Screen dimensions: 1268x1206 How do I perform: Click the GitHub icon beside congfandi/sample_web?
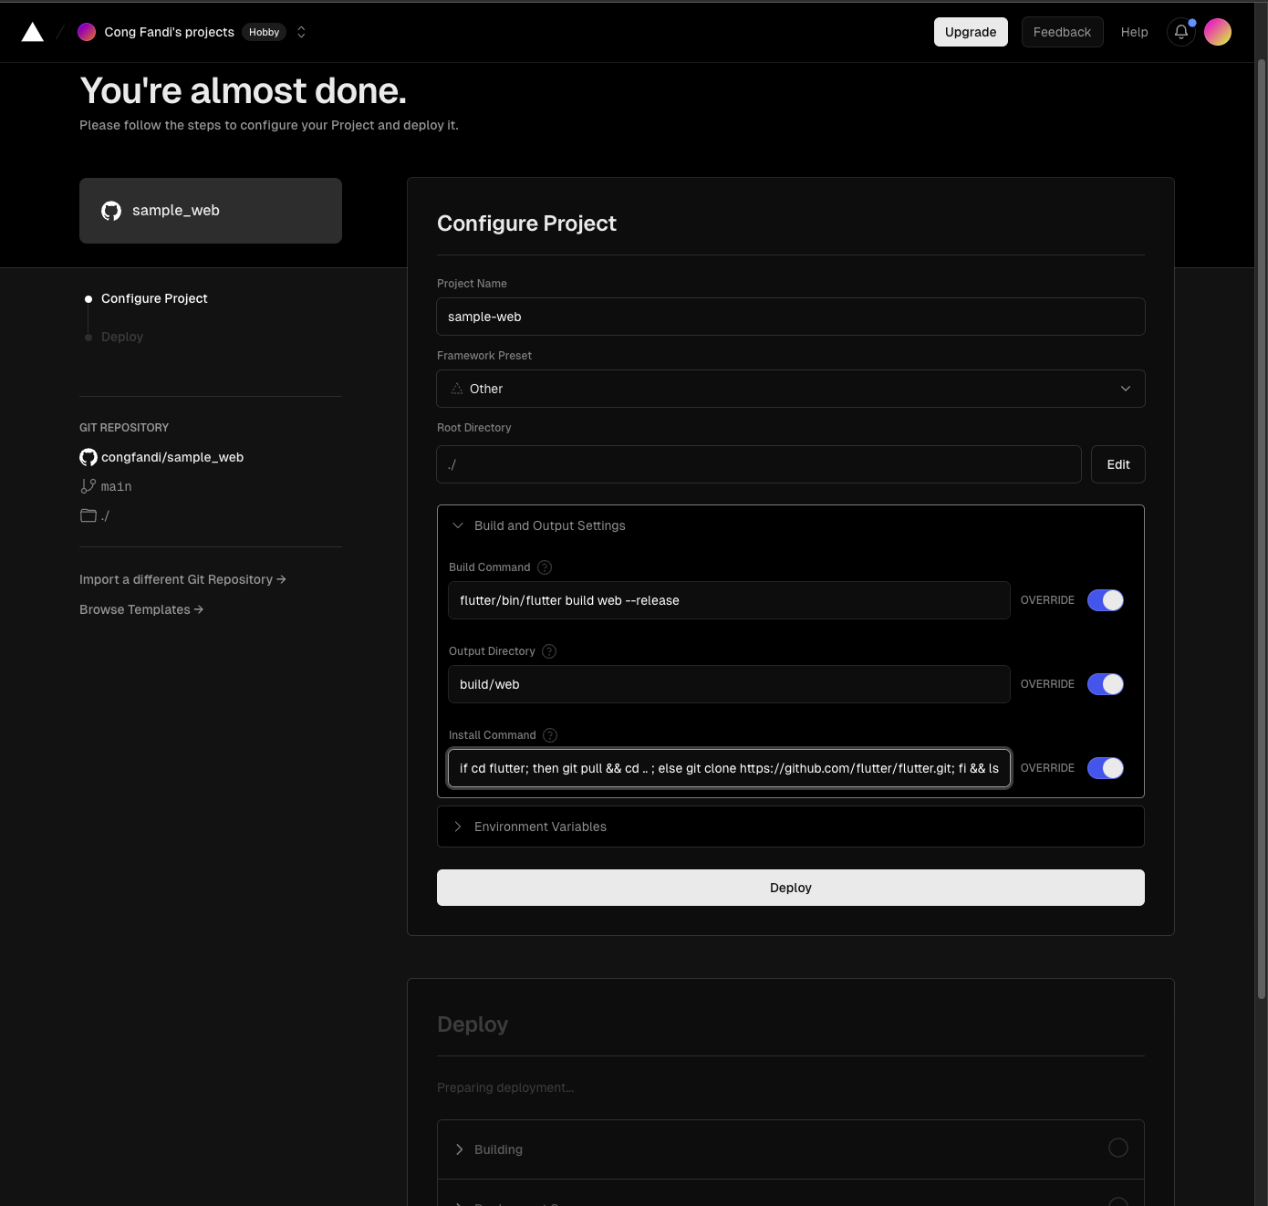coord(88,457)
